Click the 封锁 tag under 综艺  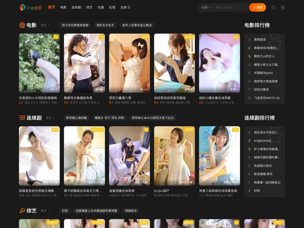click(65, 211)
